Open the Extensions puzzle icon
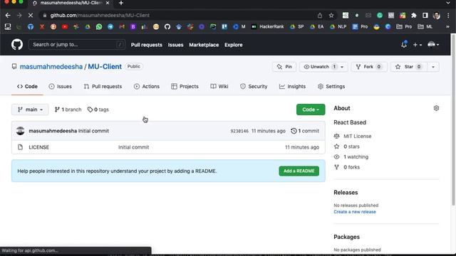456x256 pixels. point(413,16)
